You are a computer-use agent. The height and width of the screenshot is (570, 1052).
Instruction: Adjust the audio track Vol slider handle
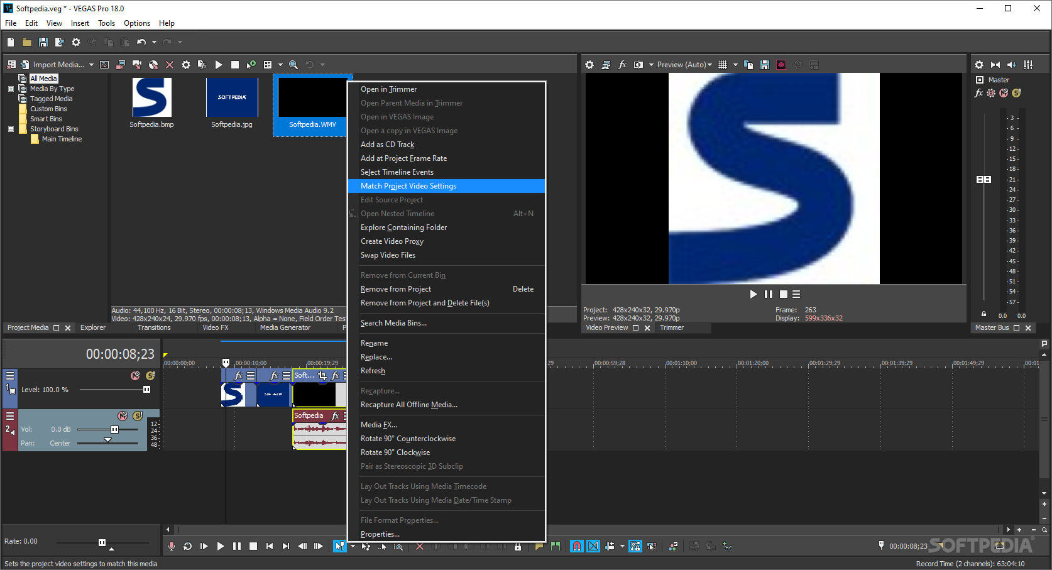[x=114, y=429]
